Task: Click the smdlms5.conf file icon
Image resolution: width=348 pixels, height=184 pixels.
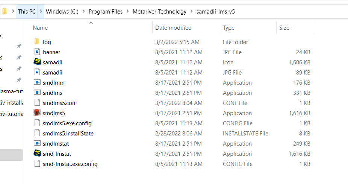Action: click(x=37, y=103)
